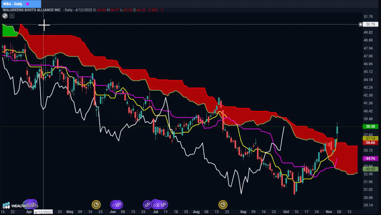381x215 pixels.
Task: Click the 29.14 price axis label
Action: (368, 205)
